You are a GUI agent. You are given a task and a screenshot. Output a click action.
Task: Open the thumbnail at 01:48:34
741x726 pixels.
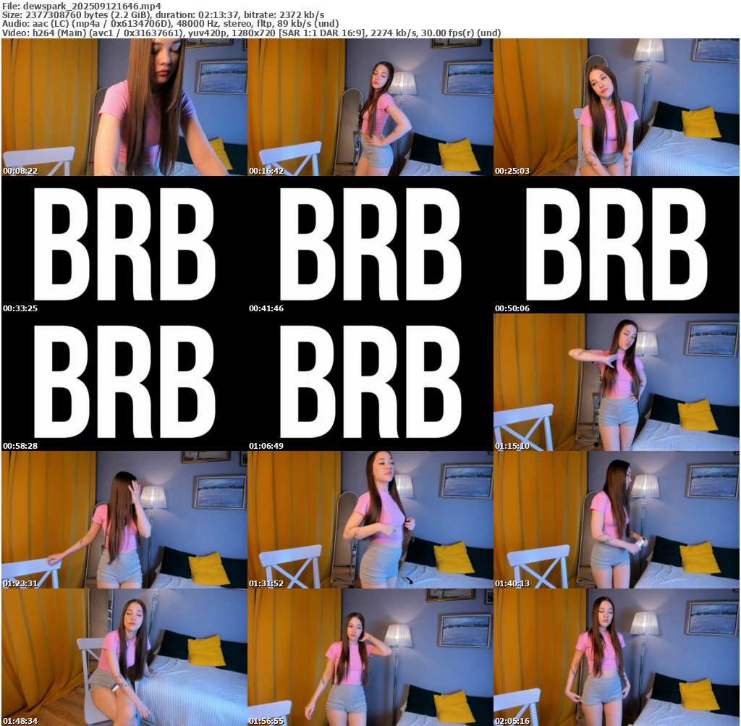tap(124, 657)
